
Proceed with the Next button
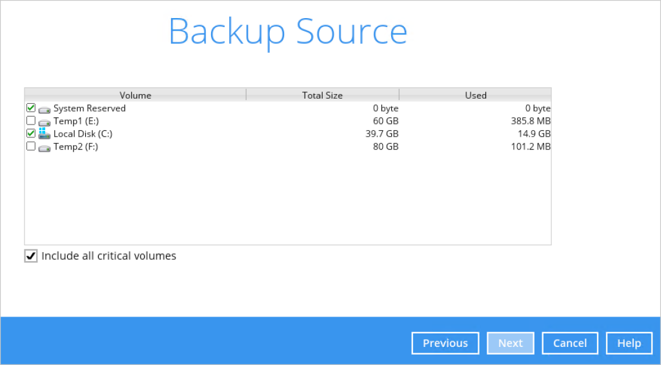tap(511, 343)
